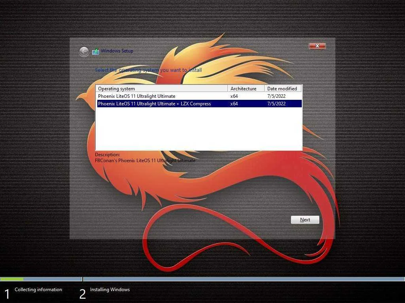Screen dimensions: 405x303
Task: Select Phoenix LiteOS 11 Ultralight Ultimate row
Action: [x=199, y=96]
